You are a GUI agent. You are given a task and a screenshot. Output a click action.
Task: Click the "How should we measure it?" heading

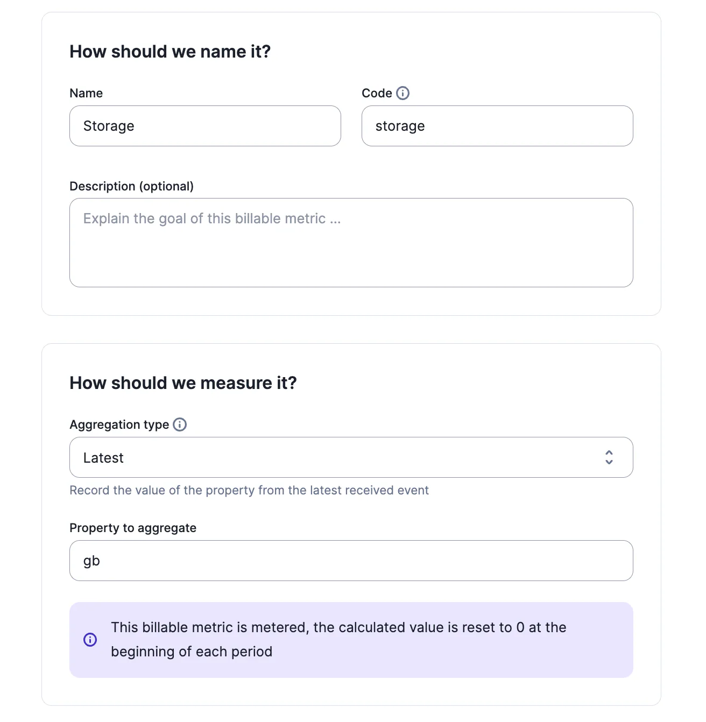click(x=183, y=383)
